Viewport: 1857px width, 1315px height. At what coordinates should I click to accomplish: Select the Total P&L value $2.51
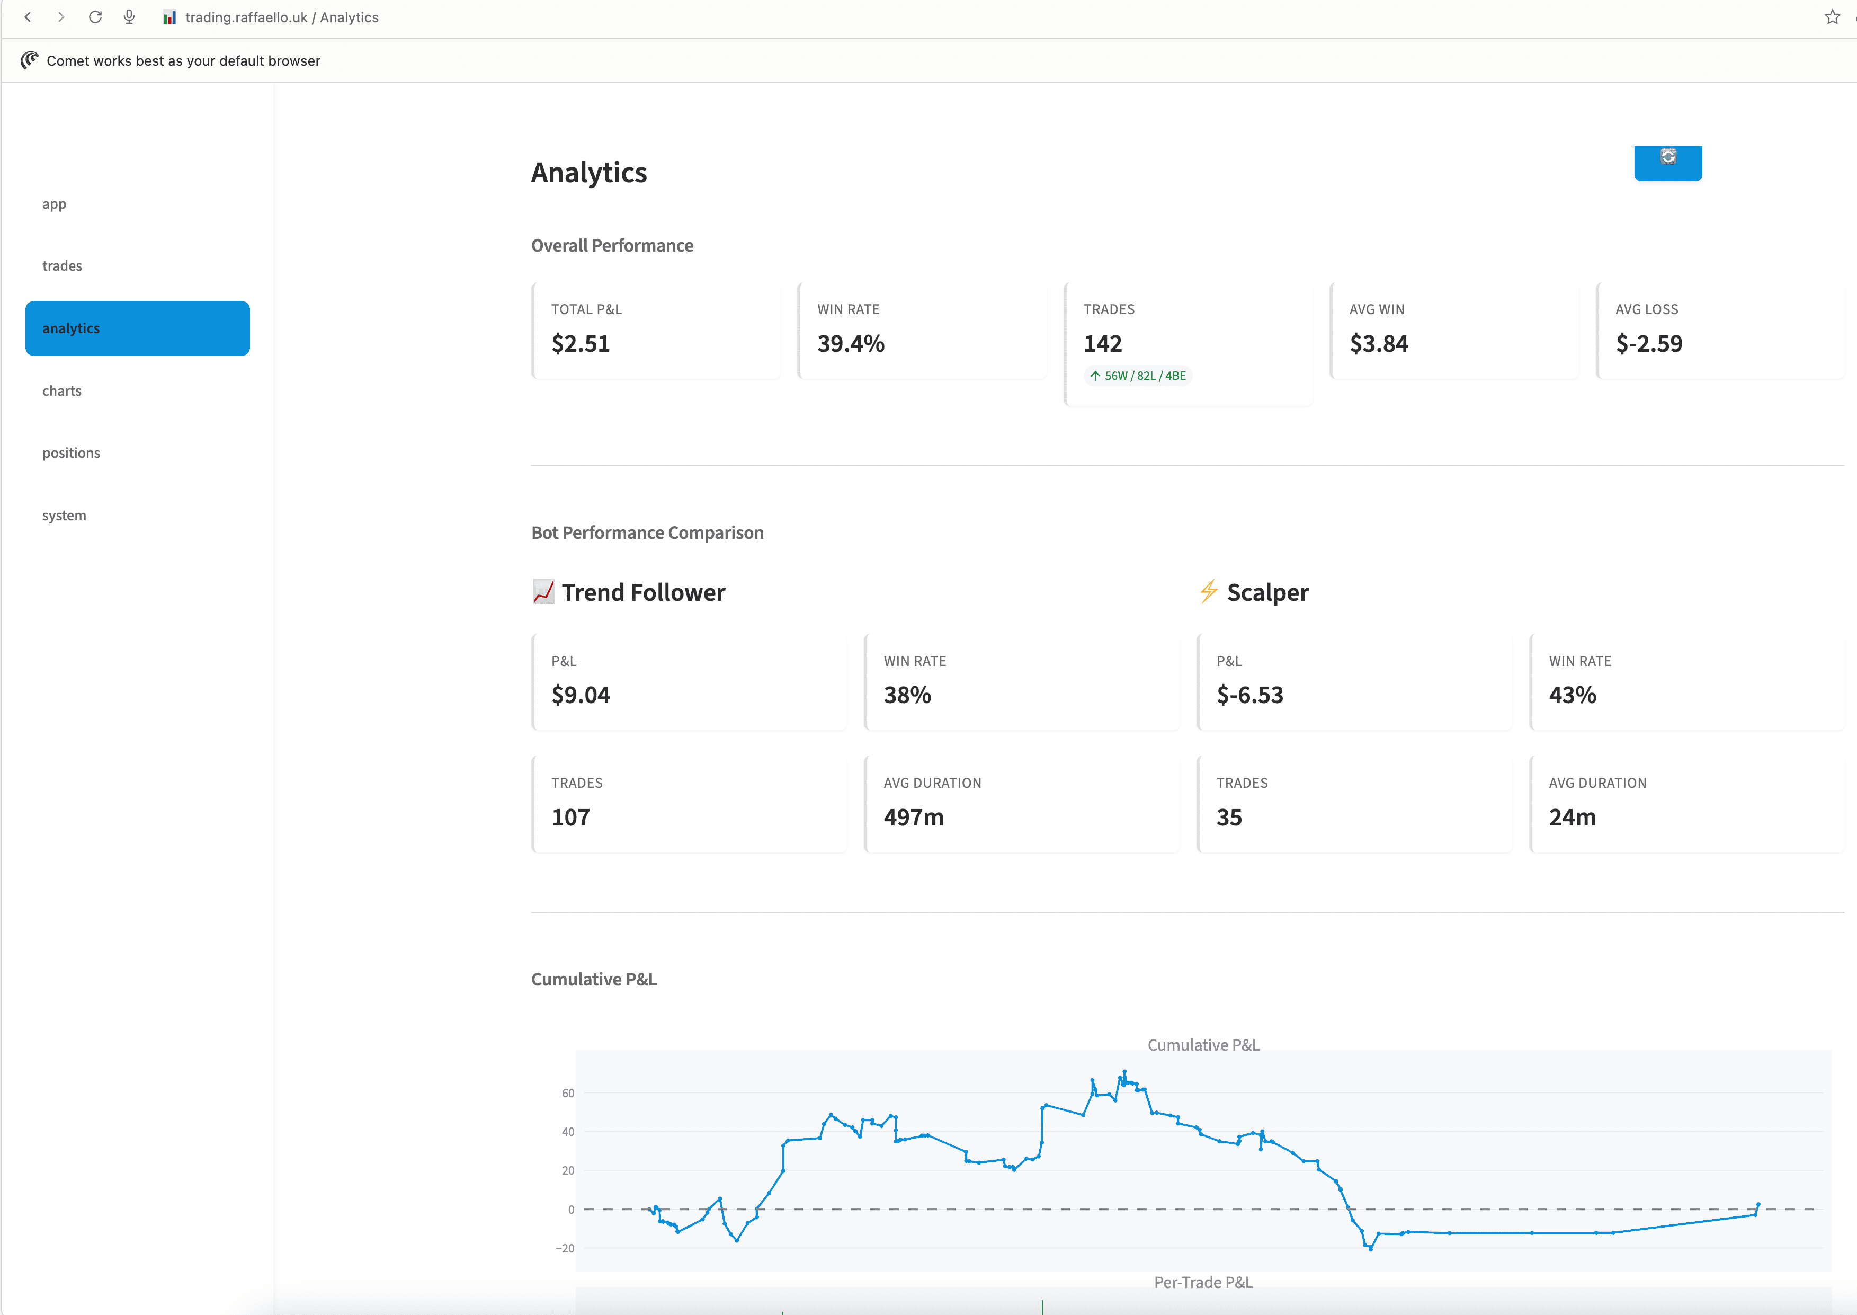coord(581,343)
